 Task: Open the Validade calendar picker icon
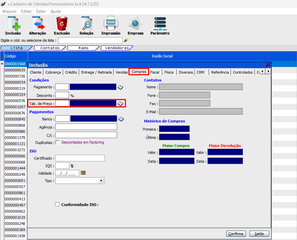click(83, 173)
